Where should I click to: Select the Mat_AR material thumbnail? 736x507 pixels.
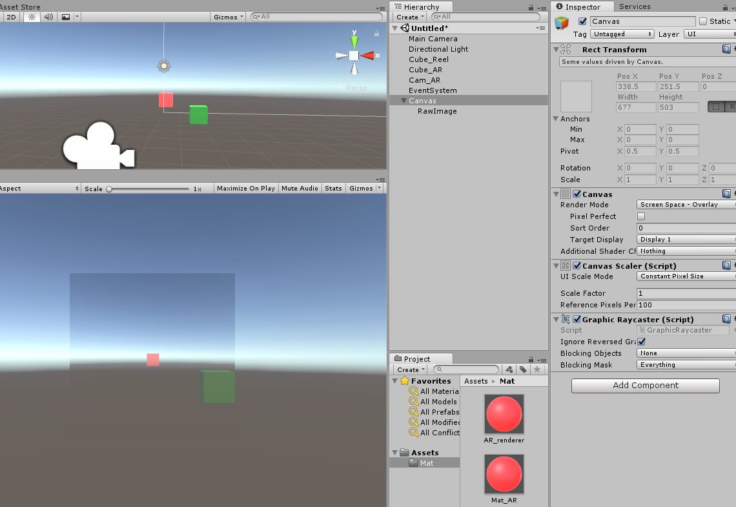click(x=504, y=473)
